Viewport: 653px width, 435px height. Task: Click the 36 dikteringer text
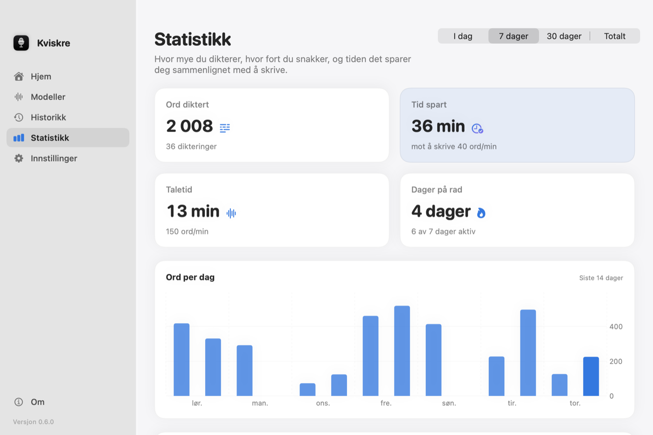click(x=191, y=146)
